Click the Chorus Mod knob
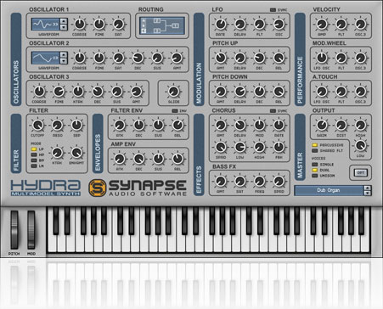The height and width of the screenshot is (309, 383). click(259, 125)
